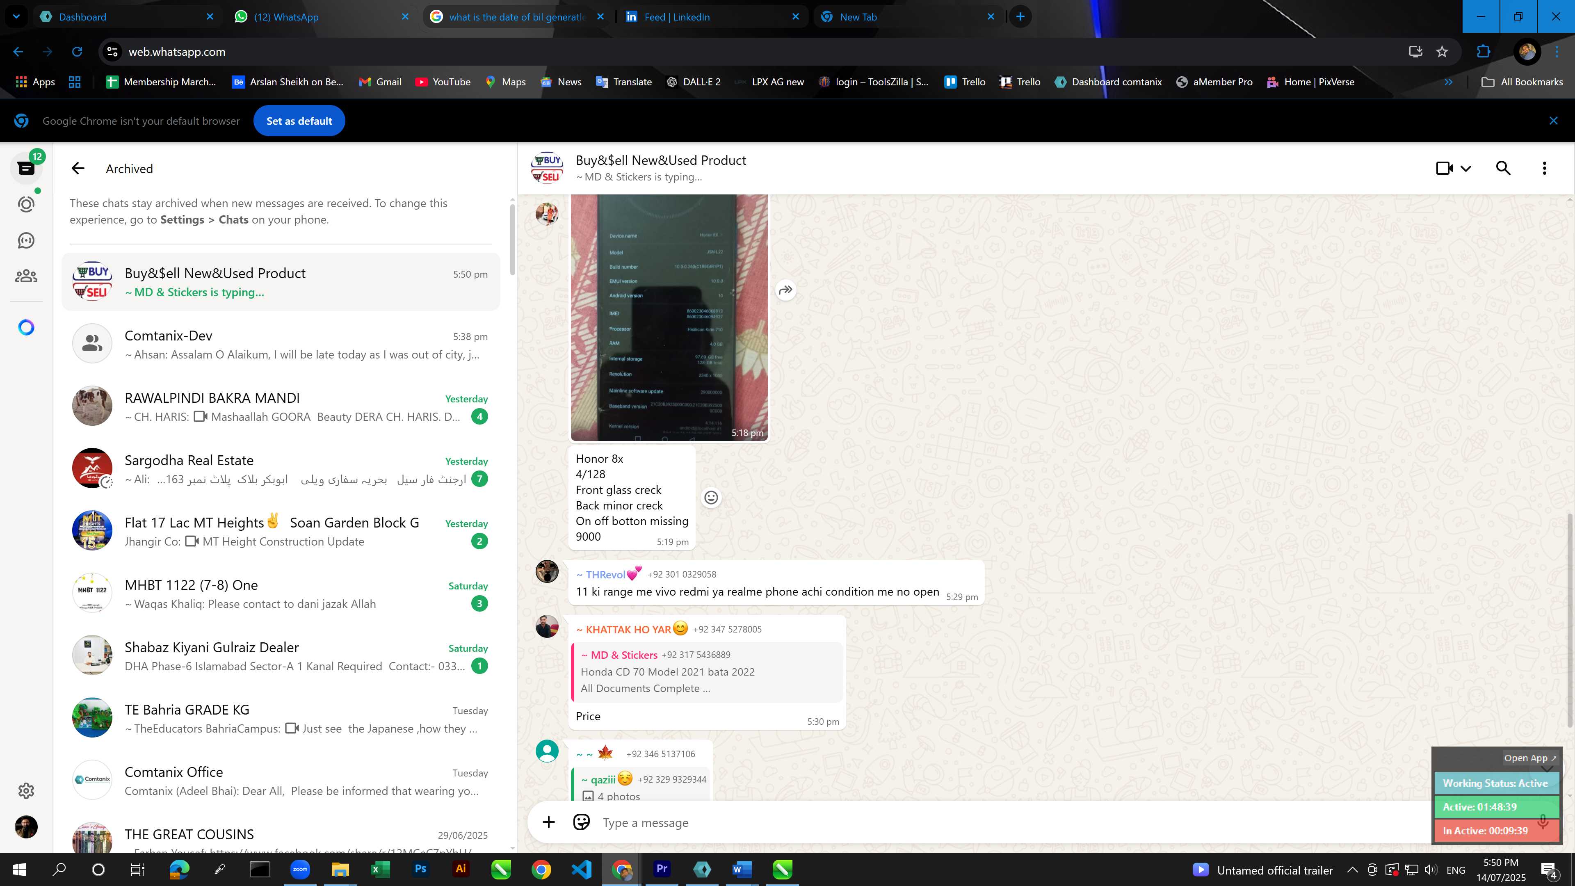This screenshot has height=886, width=1575.
Task: Show hidden system tray icons
Action: [x=1352, y=870]
